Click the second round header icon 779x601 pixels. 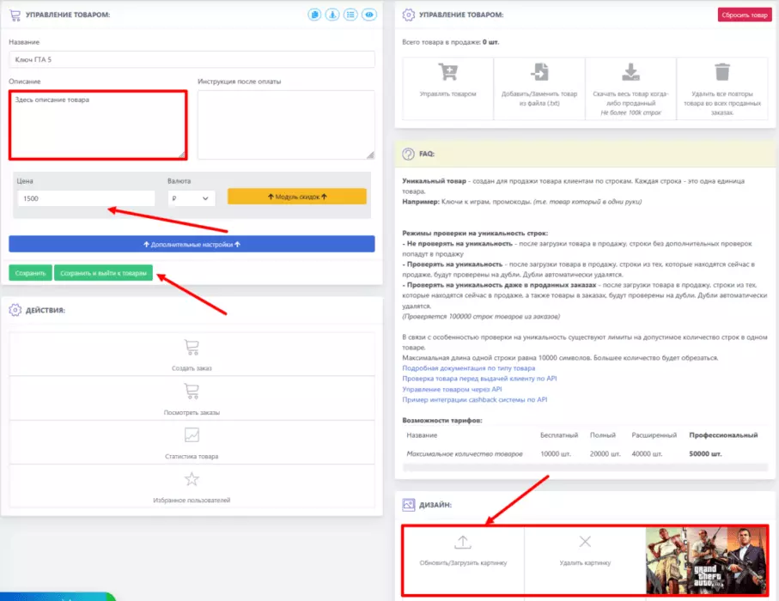pos(332,15)
